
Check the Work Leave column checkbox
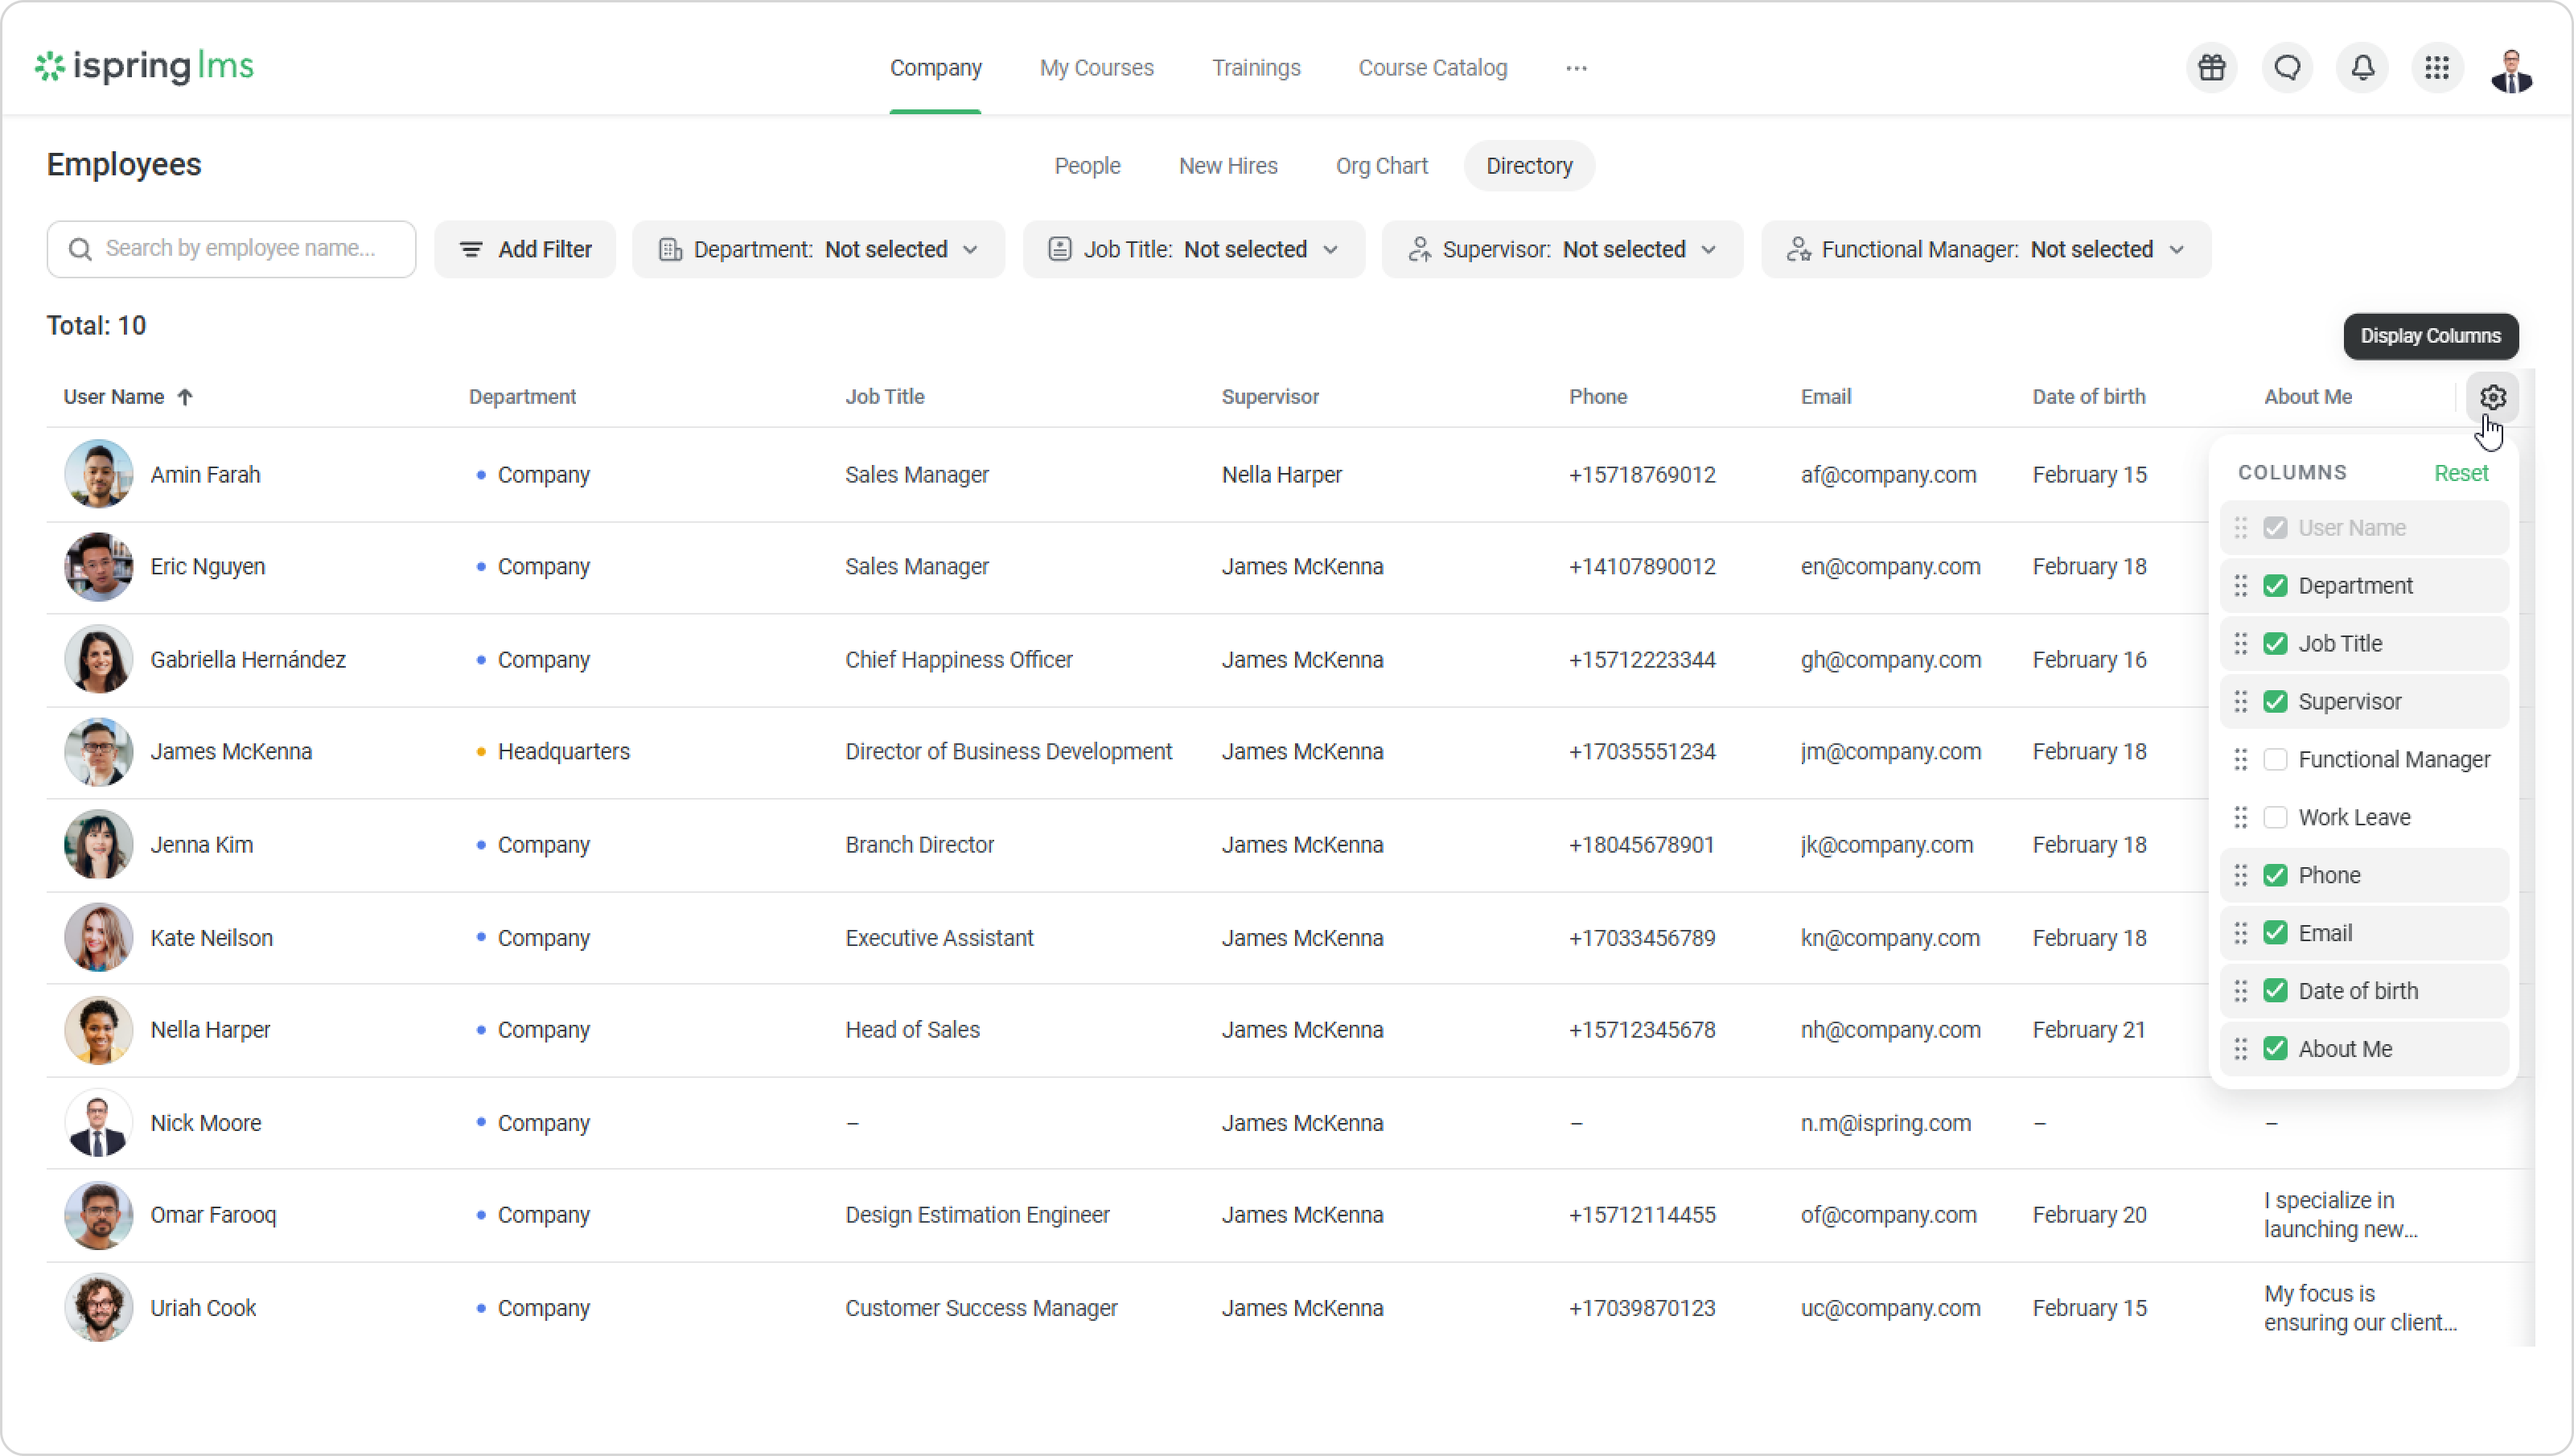[2275, 818]
